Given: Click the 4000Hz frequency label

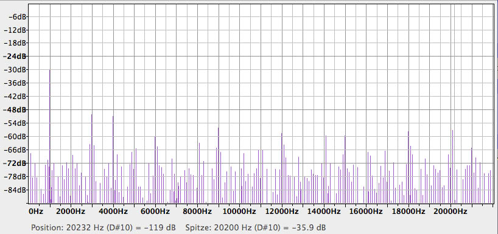Looking at the screenshot, I should click(x=113, y=211).
